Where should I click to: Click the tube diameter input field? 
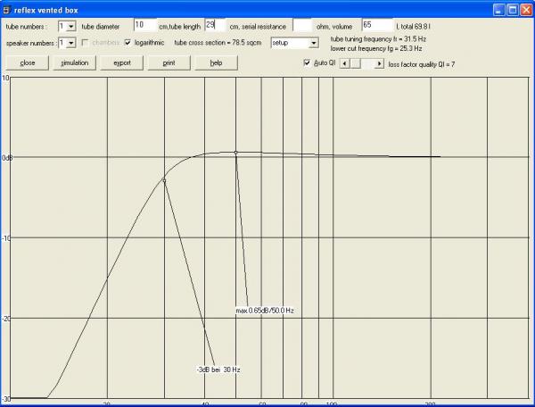click(144, 26)
